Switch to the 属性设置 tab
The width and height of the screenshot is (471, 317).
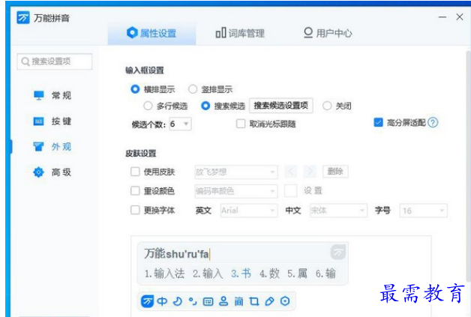151,33
